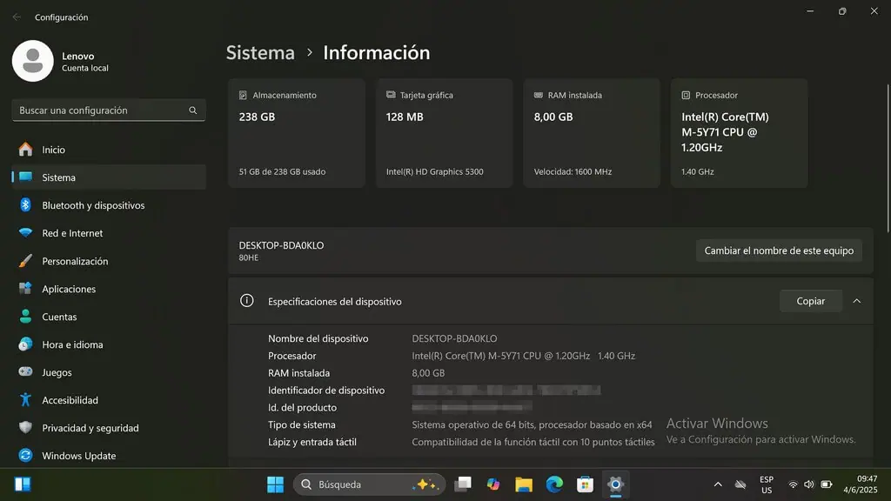This screenshot has height=501, width=891.
Task: Click the Sistema breadcrumb link
Action: pyautogui.click(x=260, y=52)
